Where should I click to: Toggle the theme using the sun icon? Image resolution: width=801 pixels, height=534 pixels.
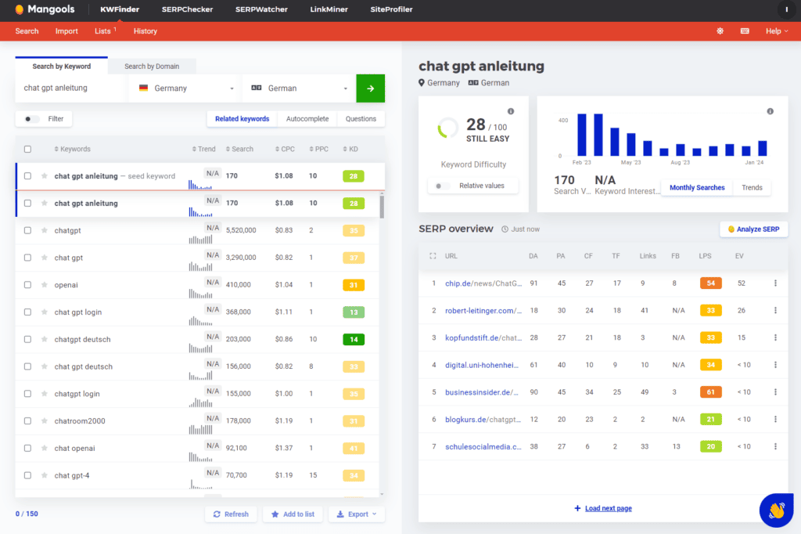click(x=720, y=31)
